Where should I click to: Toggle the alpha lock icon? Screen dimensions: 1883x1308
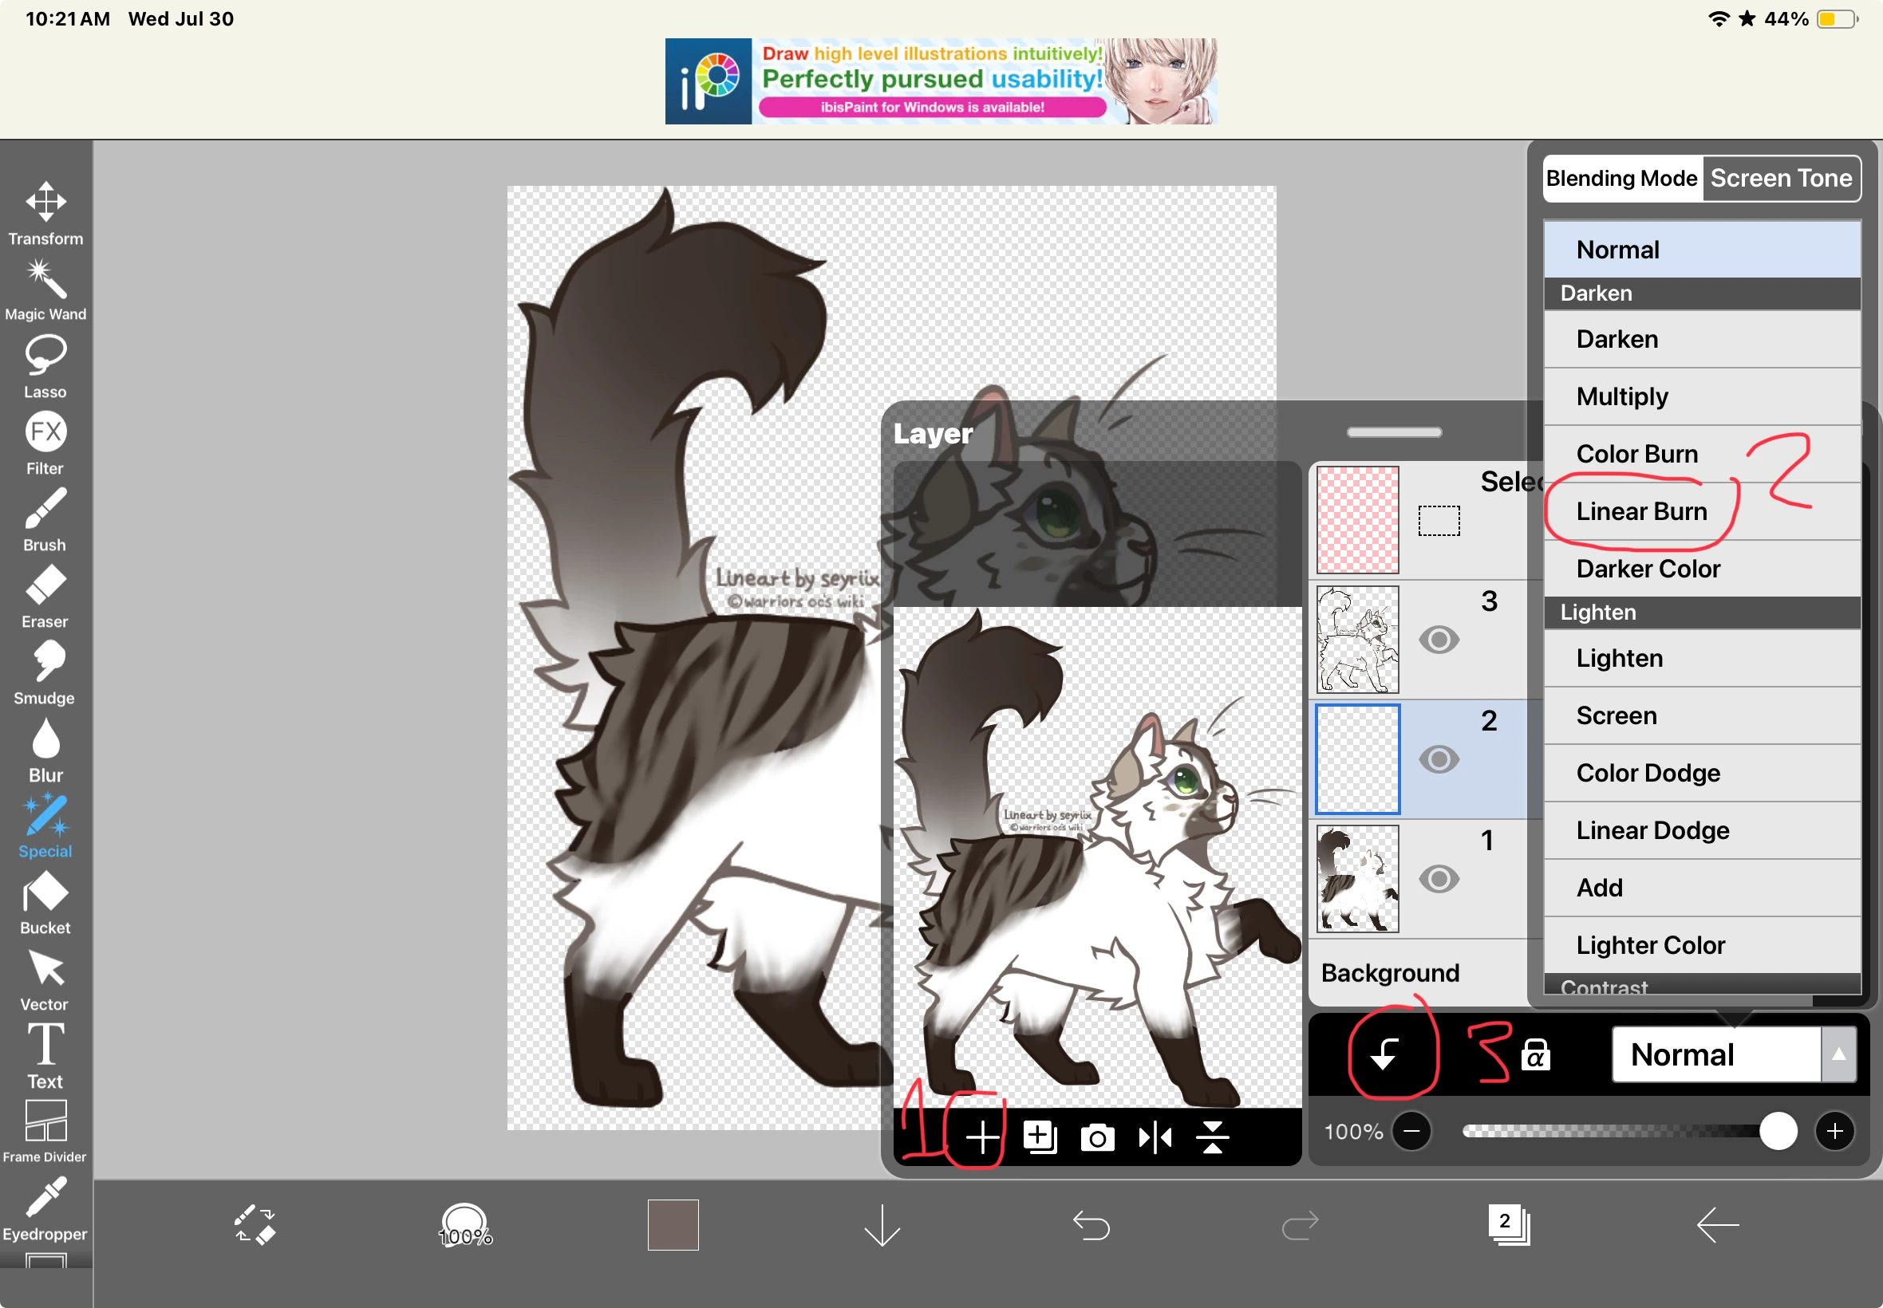click(1535, 1054)
